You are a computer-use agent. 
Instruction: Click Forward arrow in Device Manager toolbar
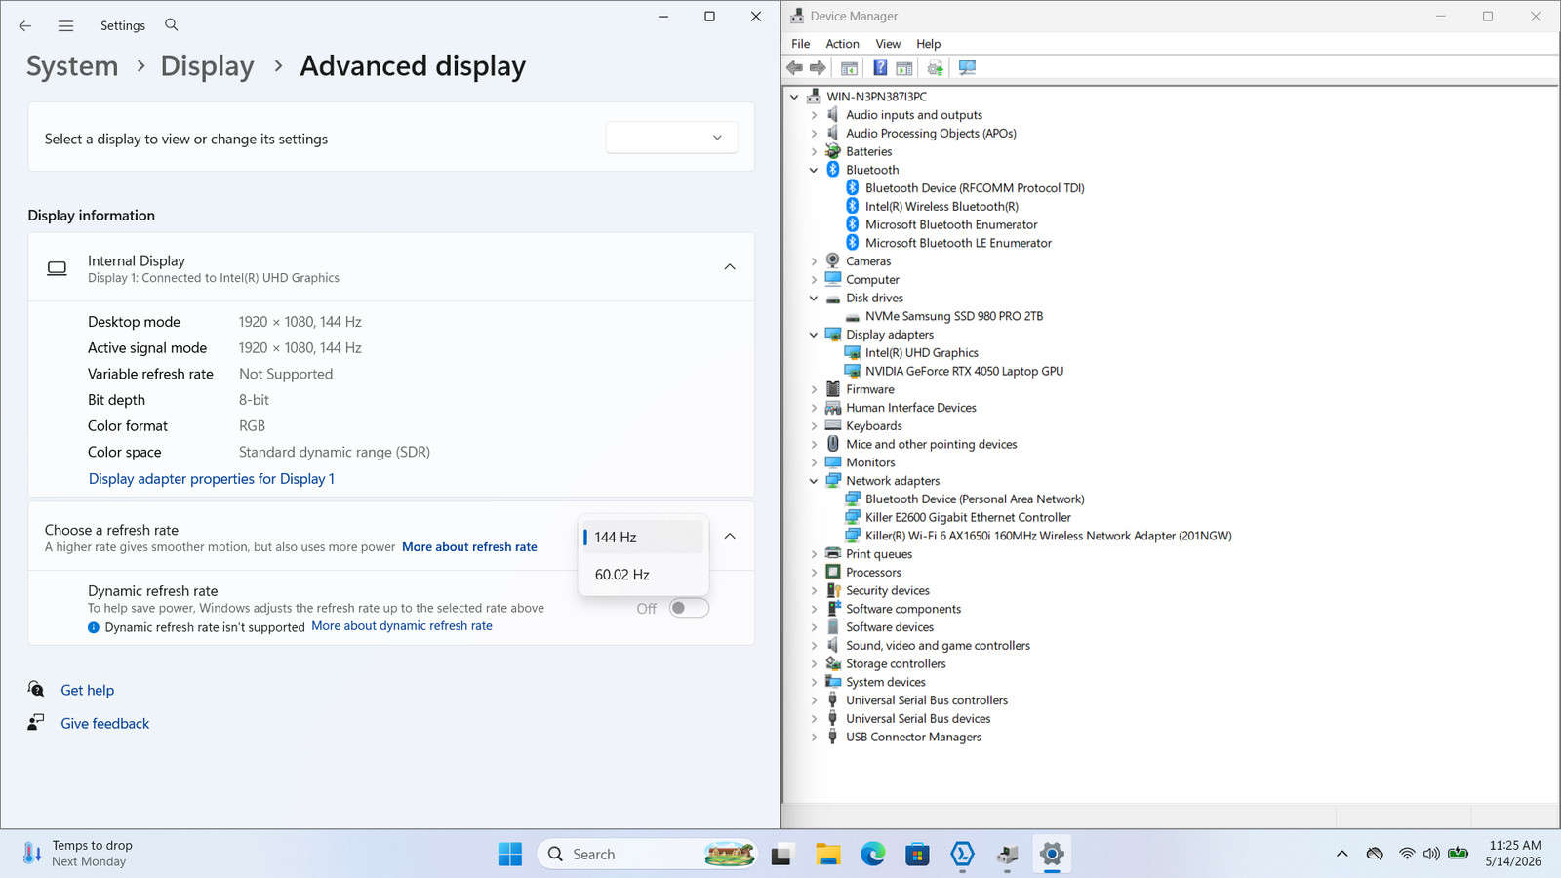click(x=818, y=68)
